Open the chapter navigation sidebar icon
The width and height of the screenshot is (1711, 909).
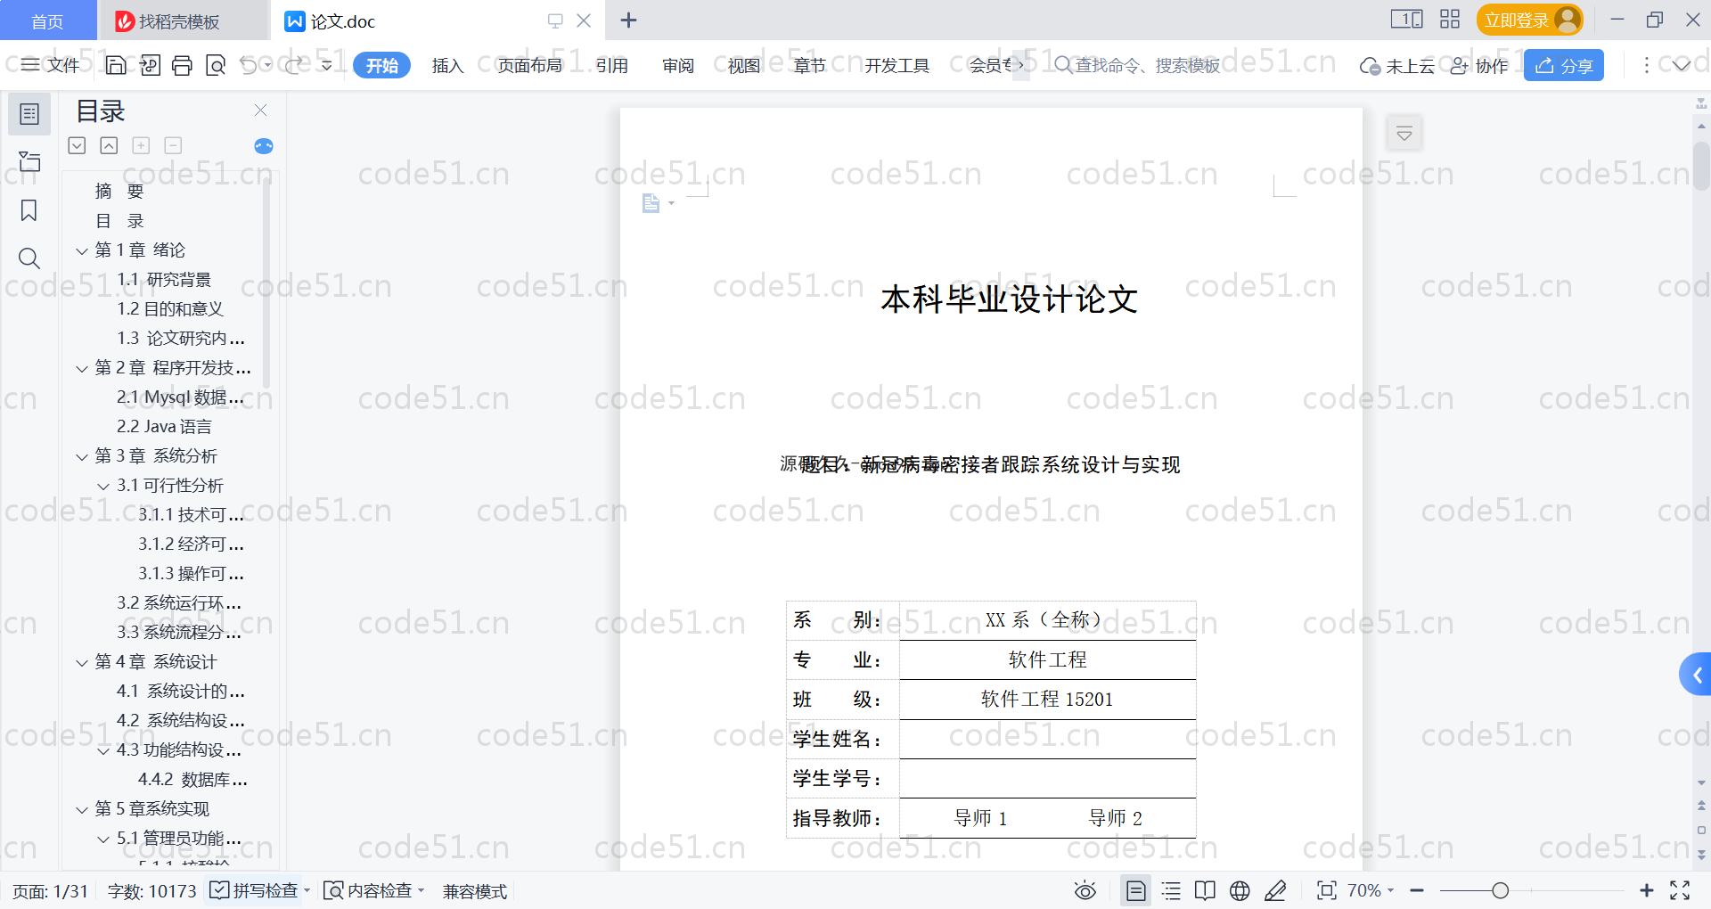(x=29, y=161)
